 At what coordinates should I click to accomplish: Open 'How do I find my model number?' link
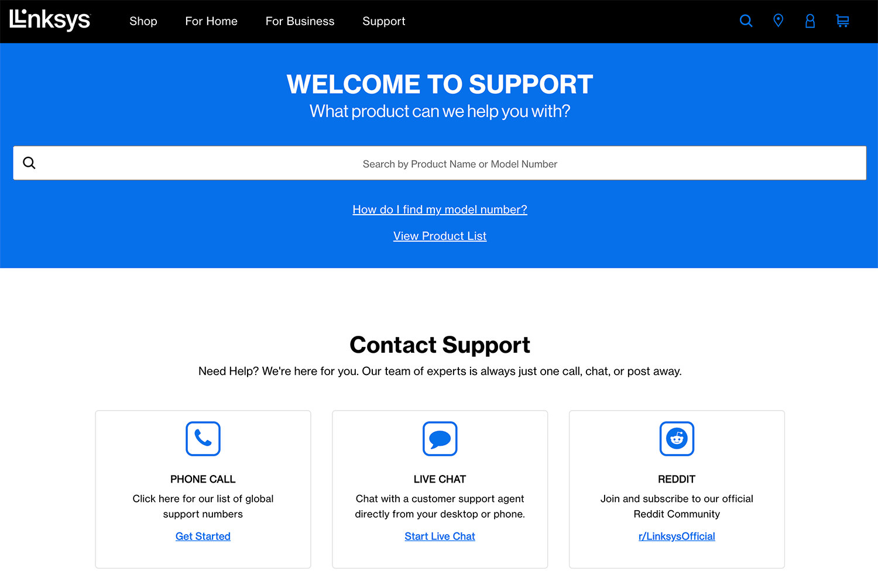point(440,209)
